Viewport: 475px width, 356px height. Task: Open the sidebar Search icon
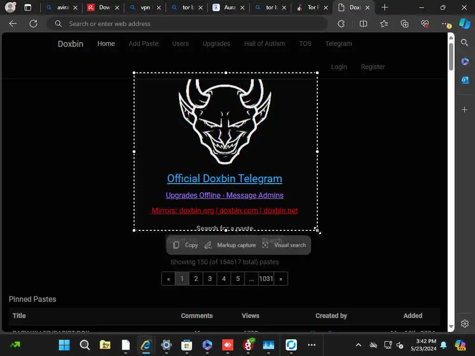pyautogui.click(x=464, y=43)
